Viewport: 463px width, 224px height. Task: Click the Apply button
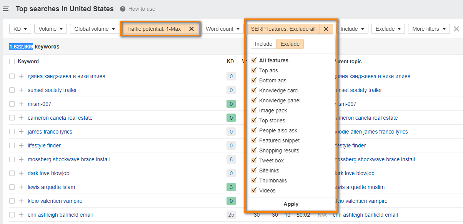291,204
